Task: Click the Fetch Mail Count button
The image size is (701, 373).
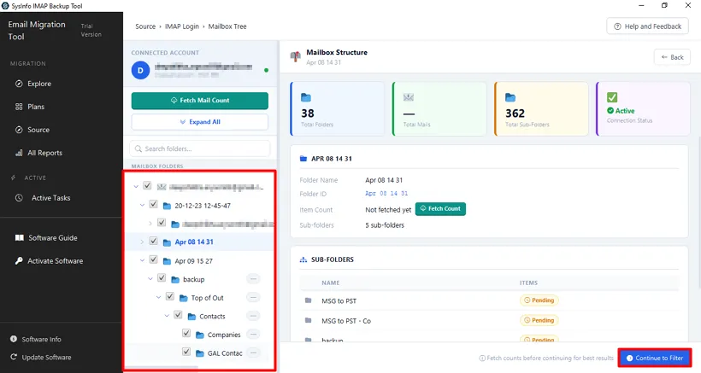Action: (200, 101)
